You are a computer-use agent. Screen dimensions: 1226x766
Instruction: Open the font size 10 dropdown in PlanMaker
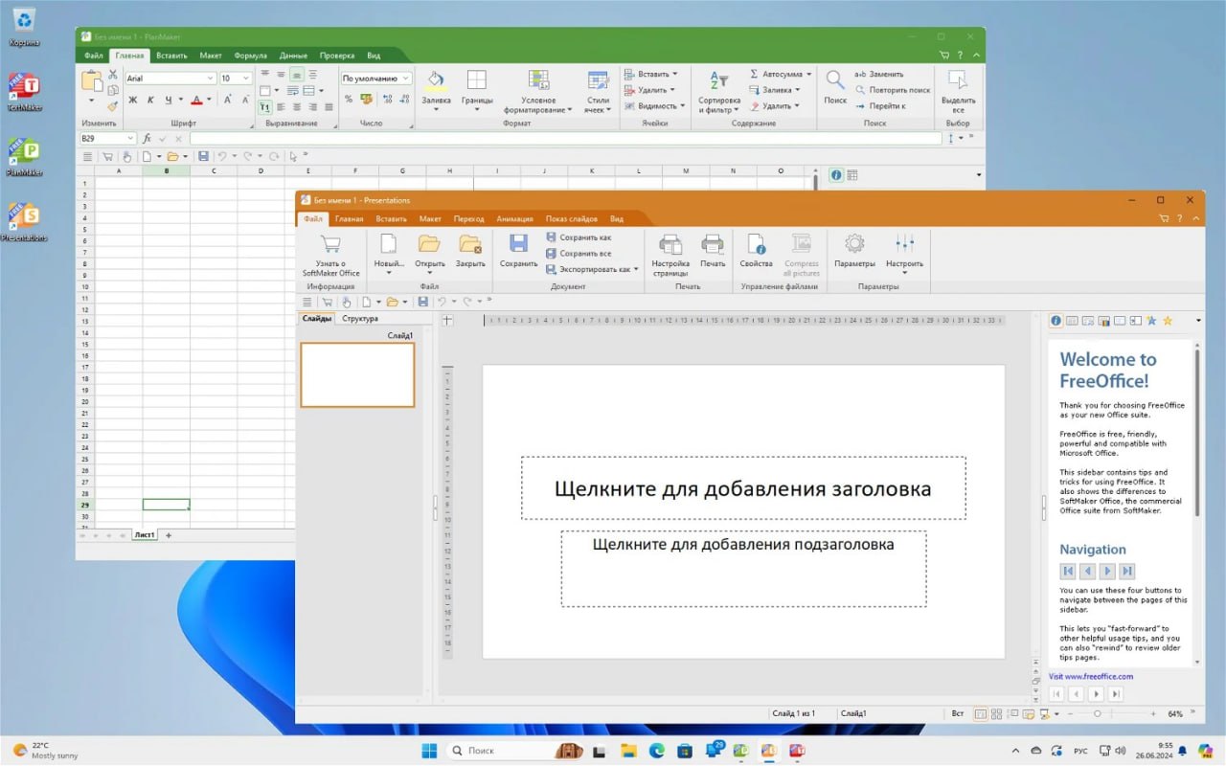(246, 79)
